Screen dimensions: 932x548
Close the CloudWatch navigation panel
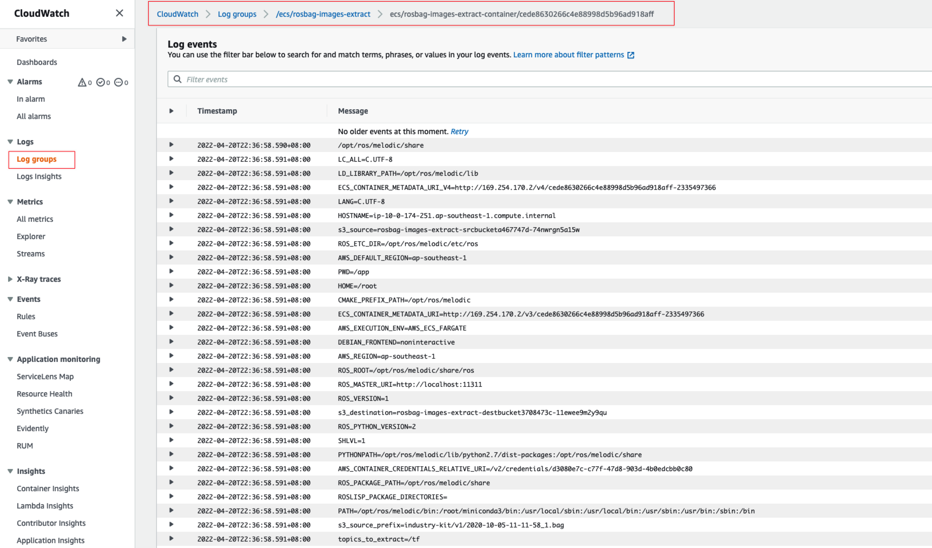point(119,13)
